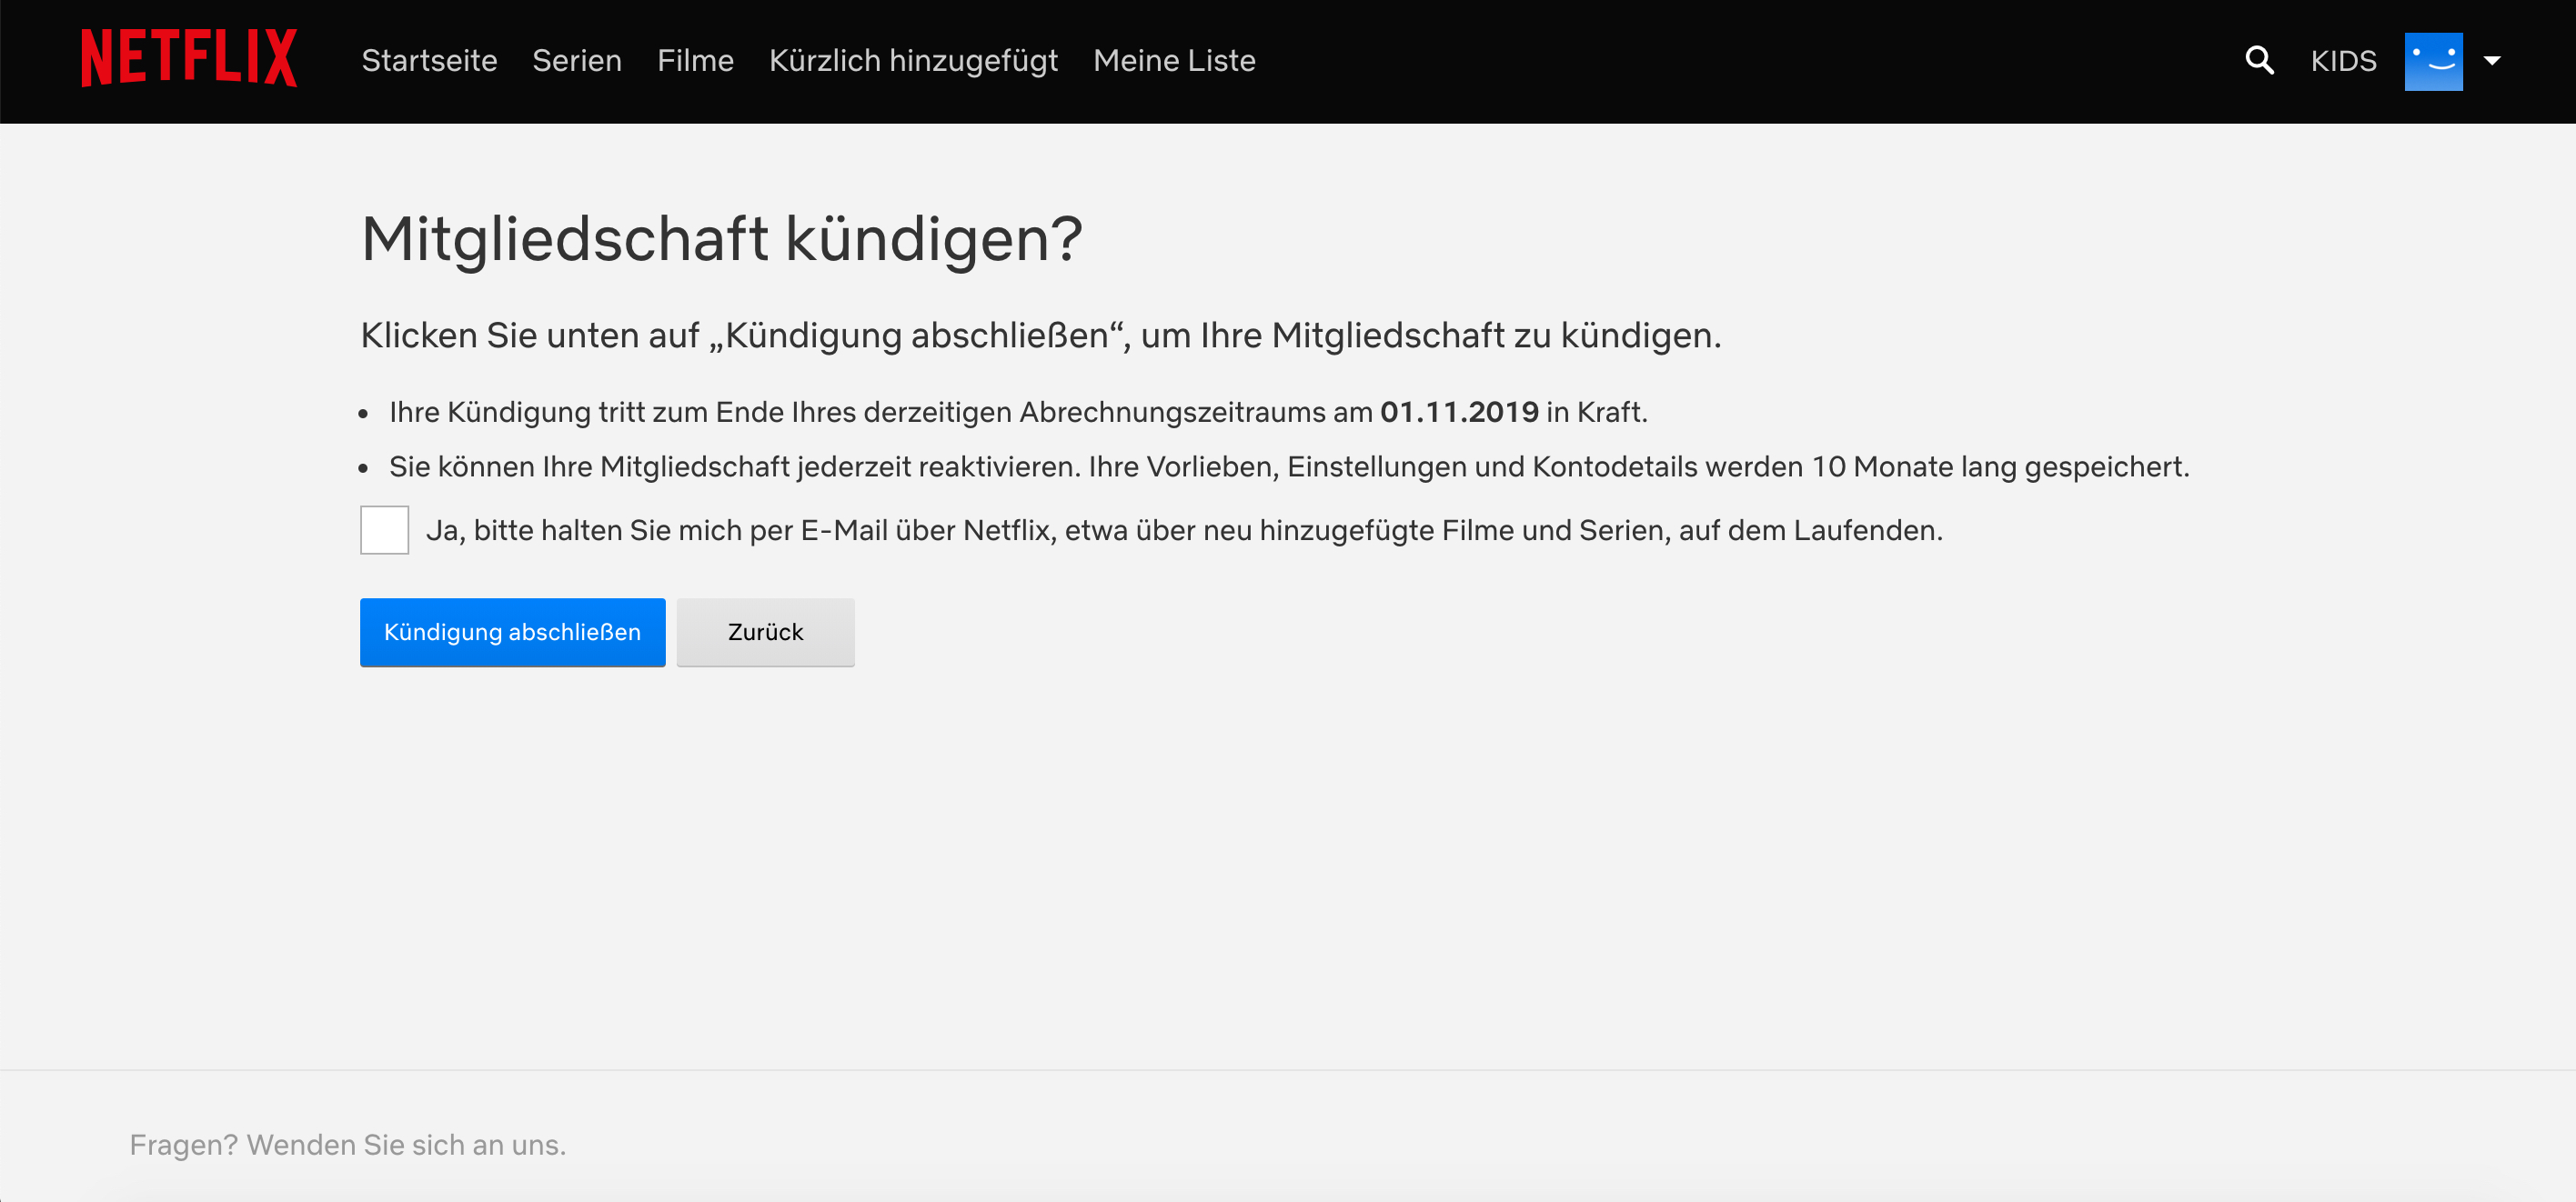
Task: Click the Netflix logo
Action: (189, 59)
